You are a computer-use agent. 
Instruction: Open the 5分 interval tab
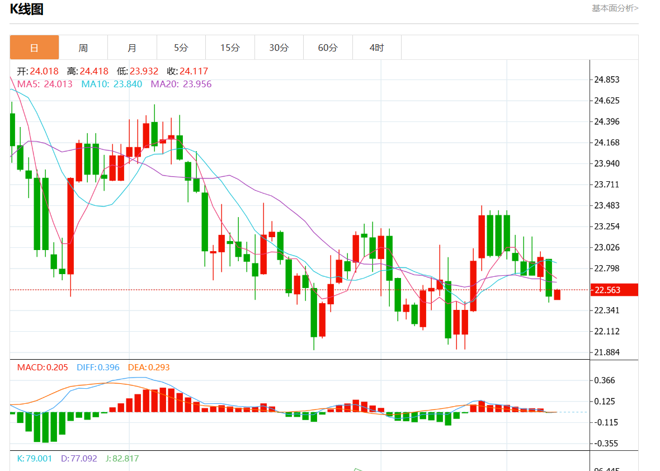click(x=181, y=48)
